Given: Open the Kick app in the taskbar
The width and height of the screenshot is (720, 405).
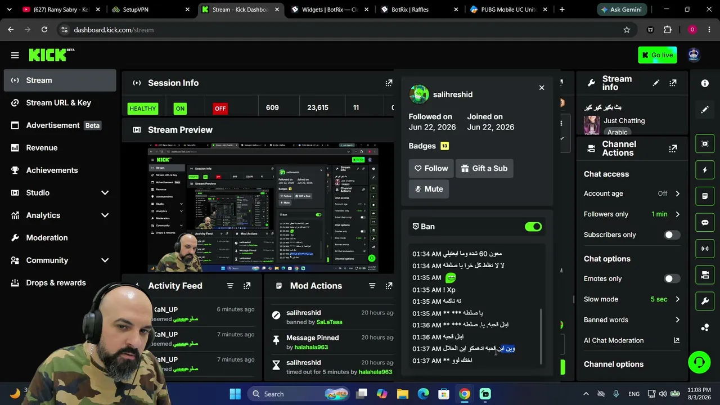Looking at the screenshot, I should [x=485, y=394].
